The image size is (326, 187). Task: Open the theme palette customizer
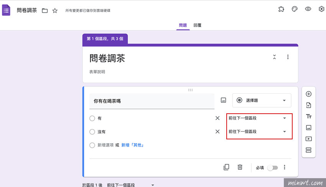(x=295, y=9)
